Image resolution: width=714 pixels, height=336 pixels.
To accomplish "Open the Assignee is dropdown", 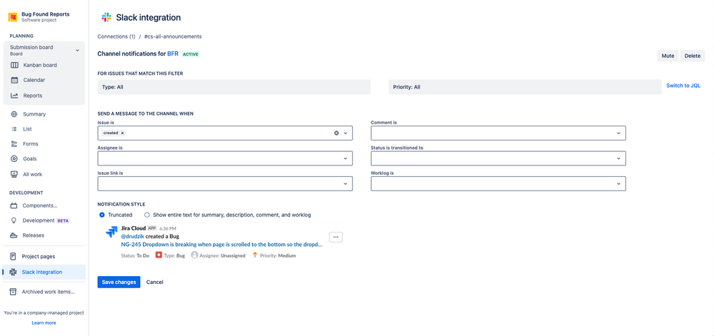I will 225,158.
